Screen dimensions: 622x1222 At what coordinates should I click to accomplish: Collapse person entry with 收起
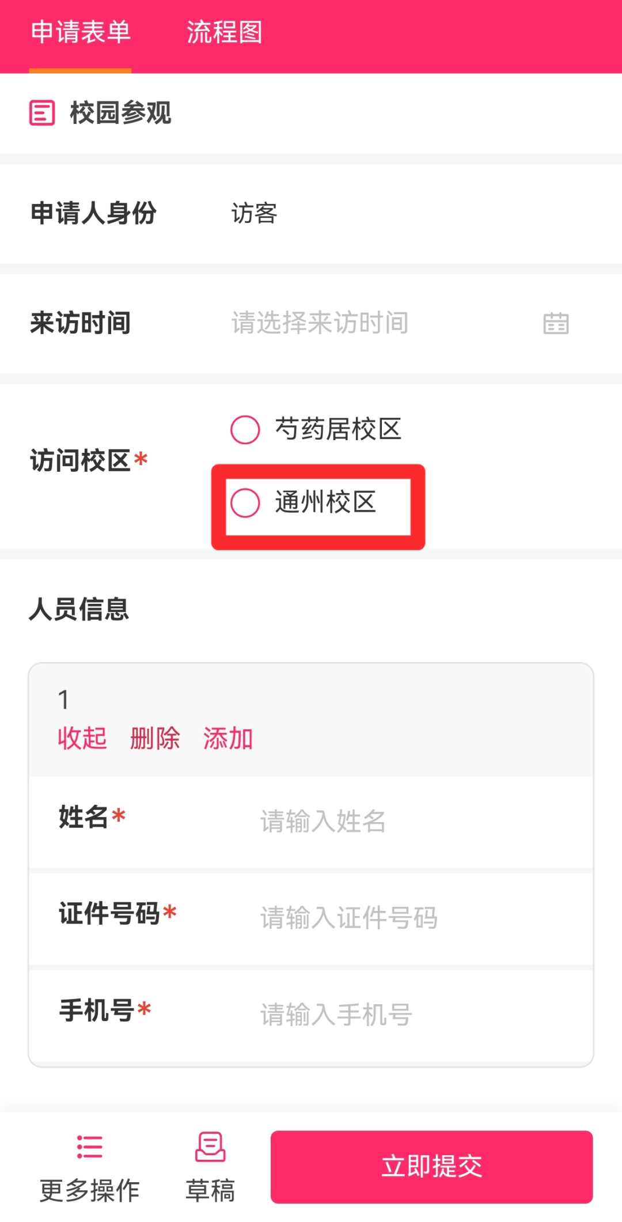[82, 738]
